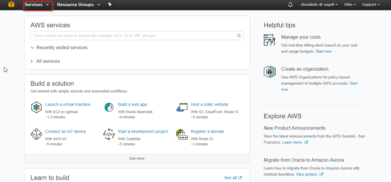Open the Resource Groups menu
The image size is (391, 182).
coord(78,5)
